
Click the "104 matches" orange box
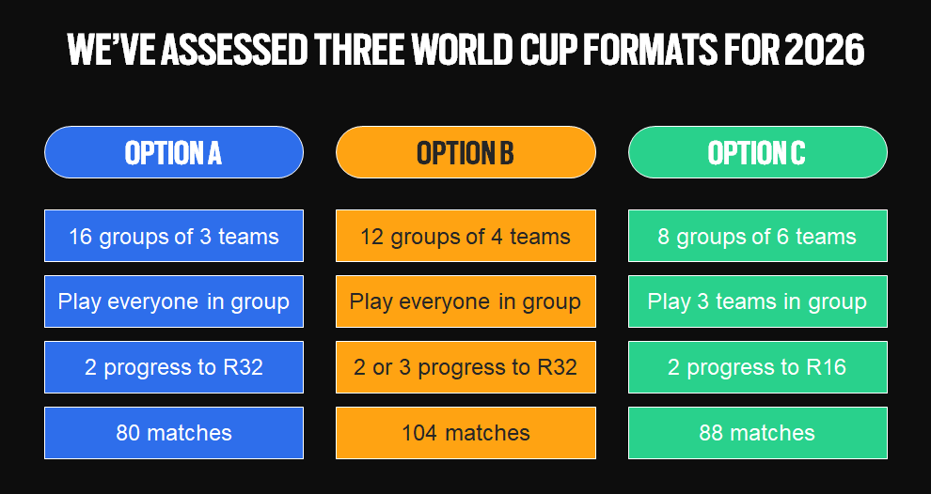pos(465,433)
